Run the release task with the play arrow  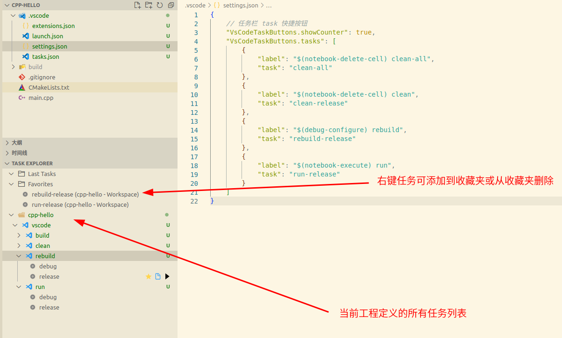tap(167, 276)
